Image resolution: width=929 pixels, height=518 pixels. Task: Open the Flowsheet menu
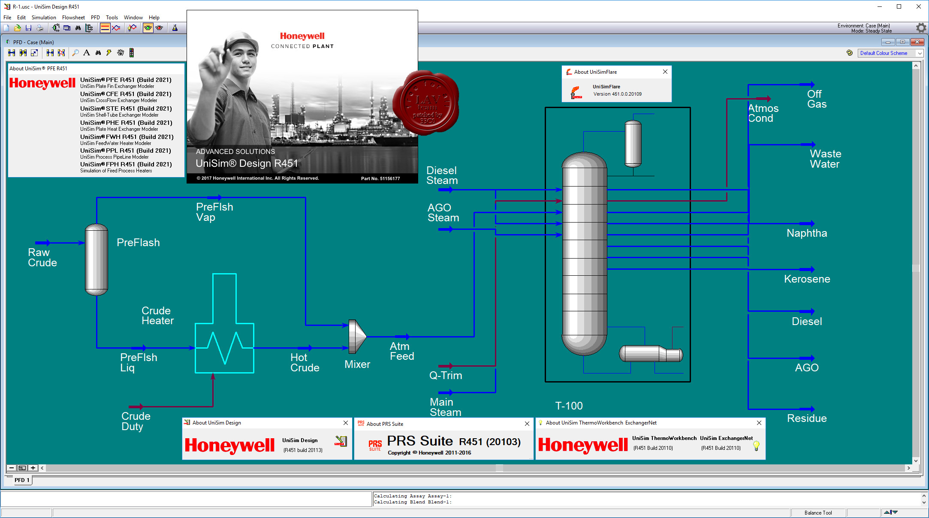[73, 18]
